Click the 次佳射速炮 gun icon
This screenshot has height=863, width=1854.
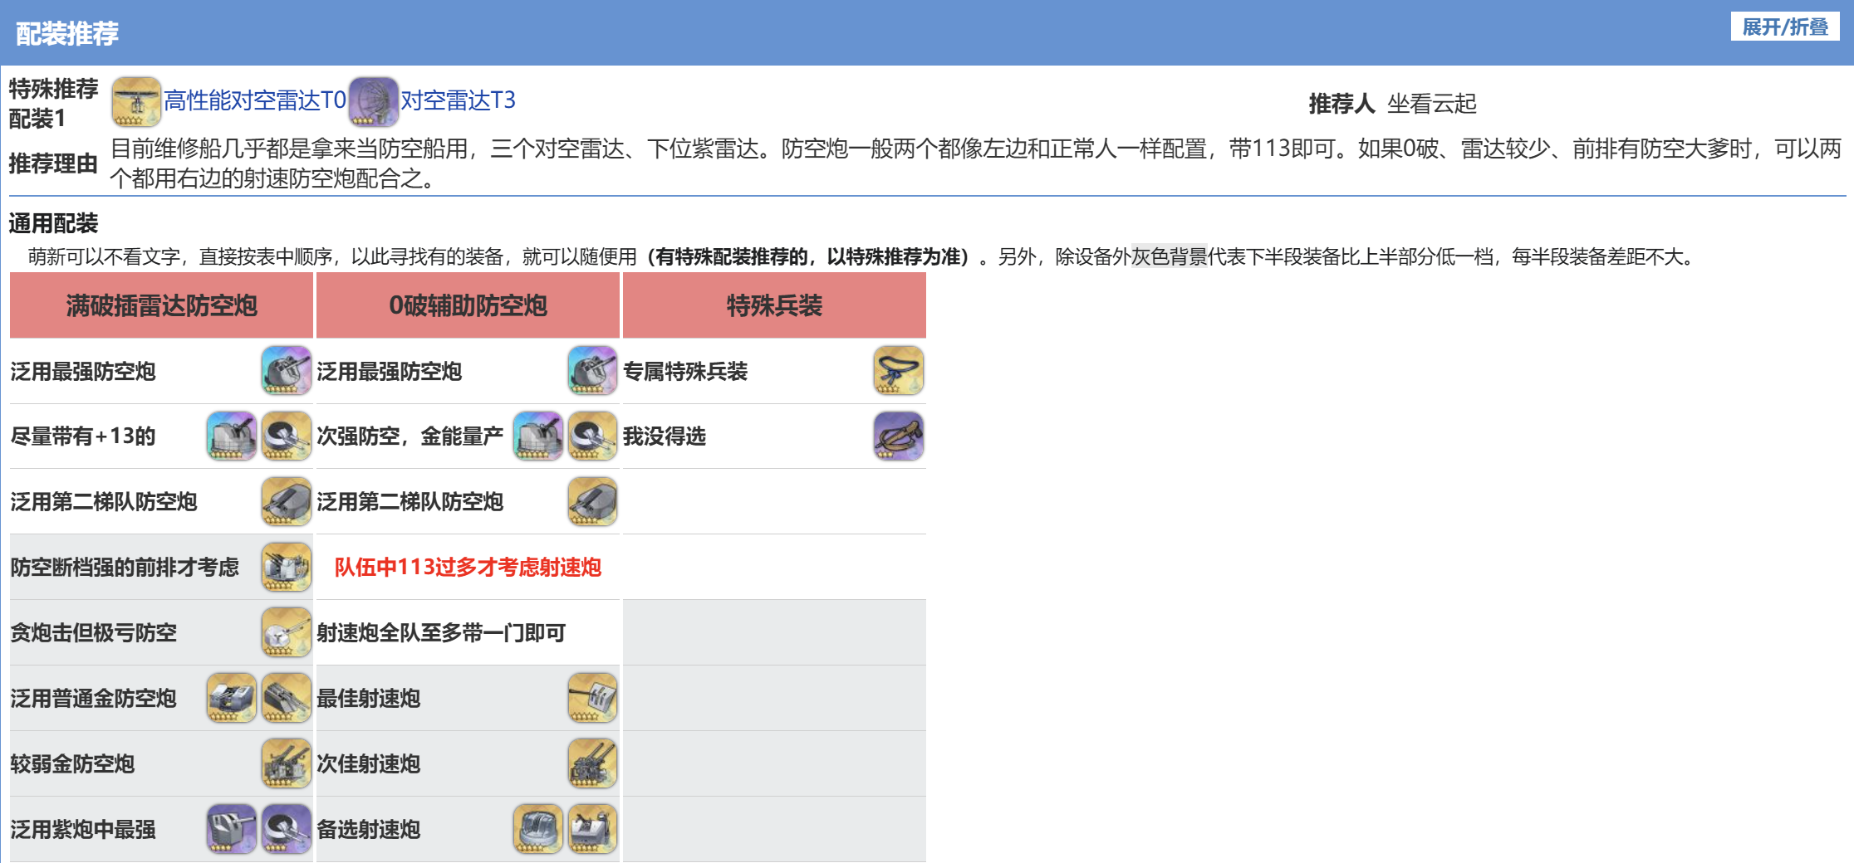(x=592, y=763)
